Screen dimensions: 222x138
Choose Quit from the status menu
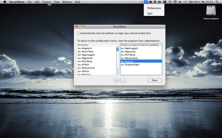coord(154,14)
